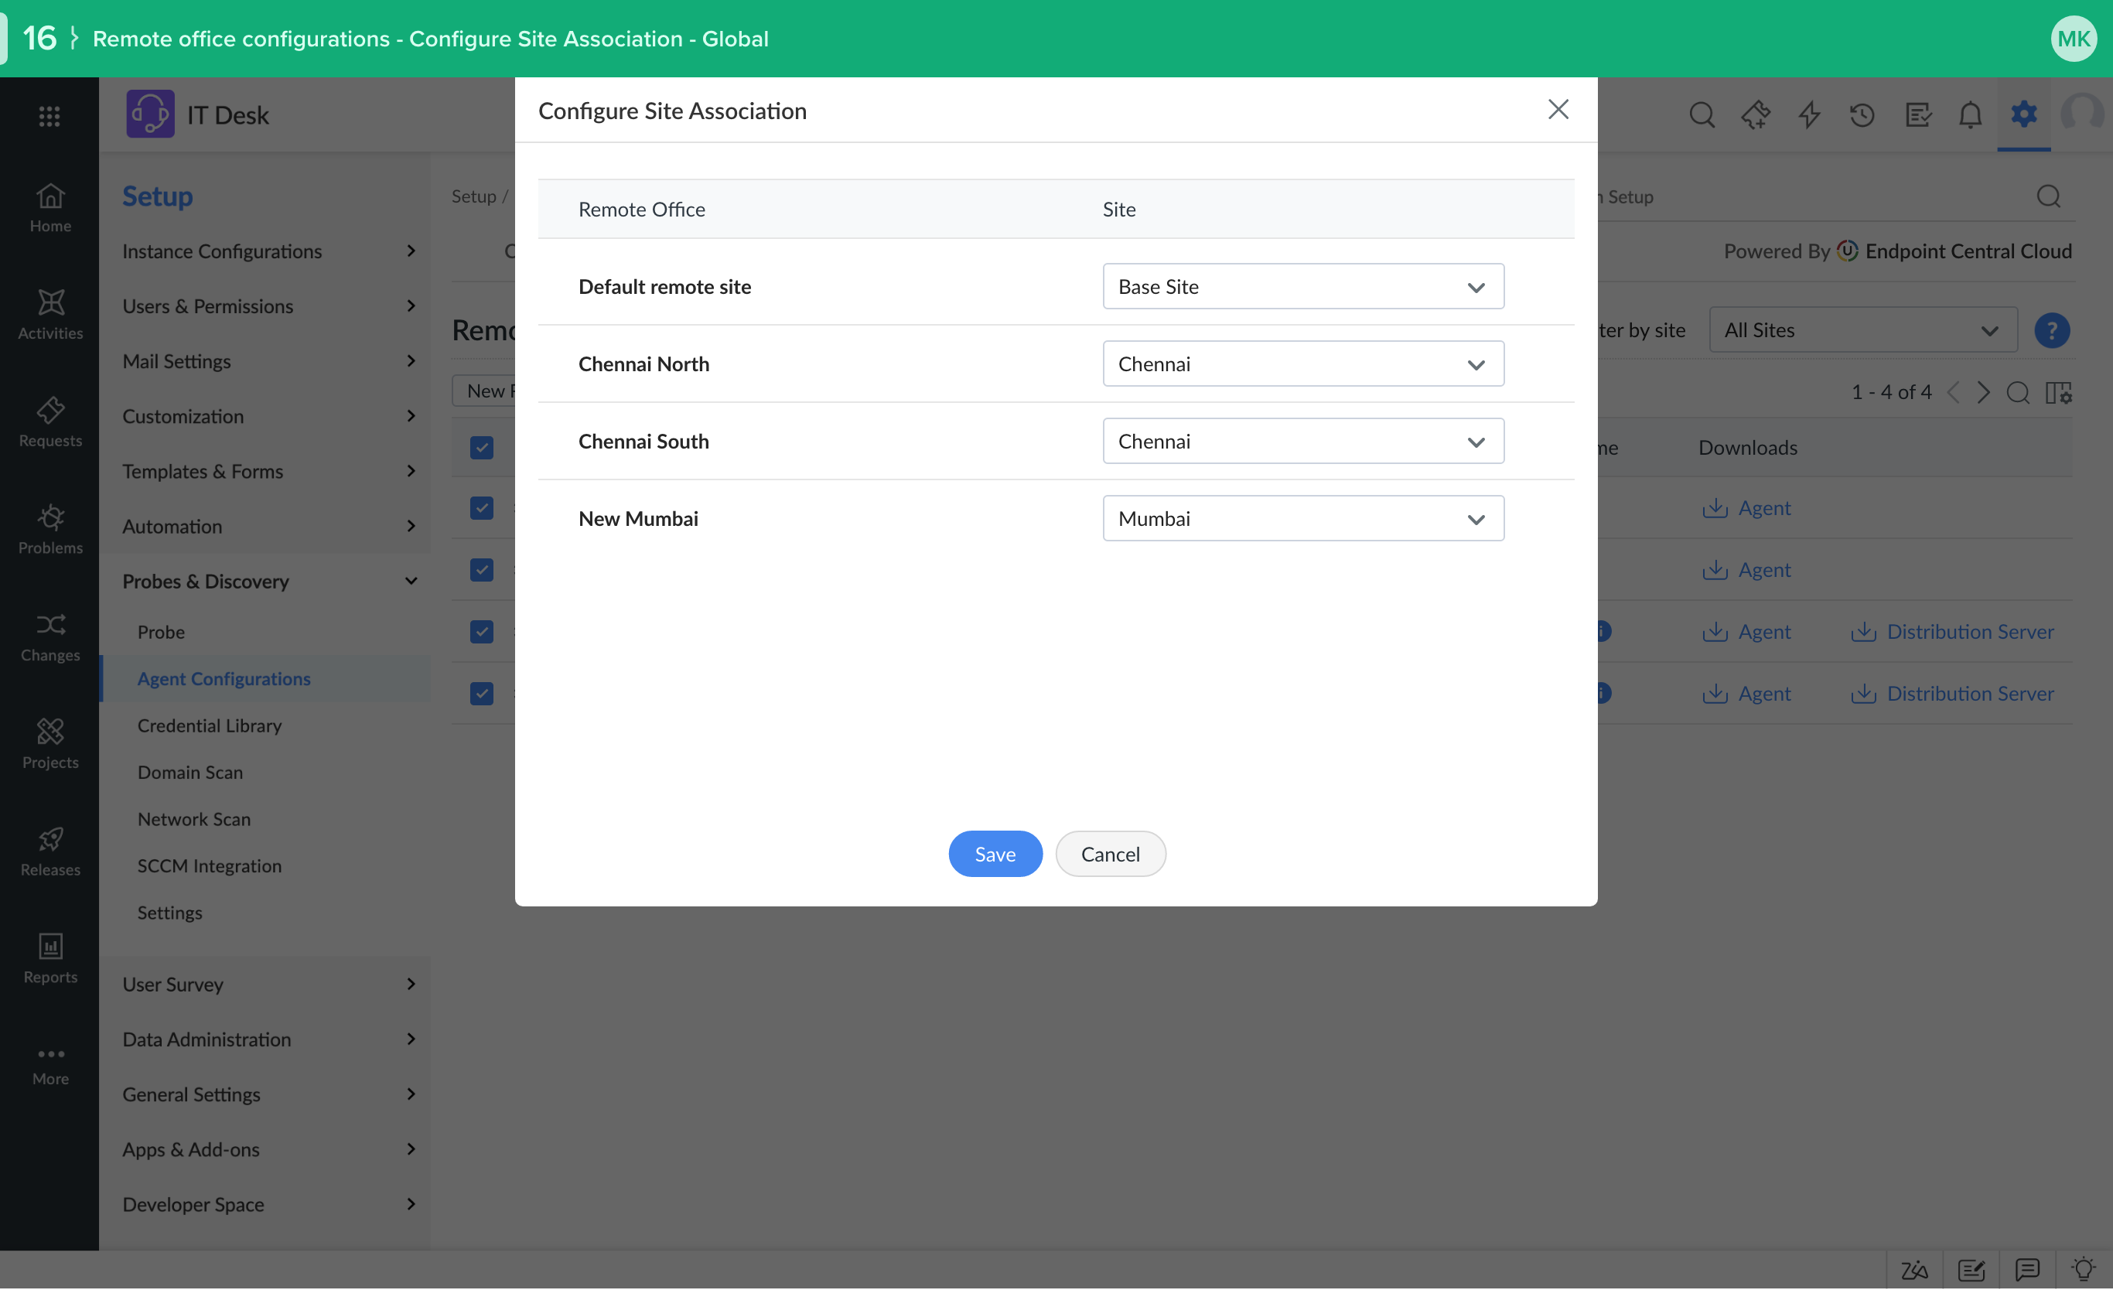Screen dimensions: 2113x1290
Task: Open table search magnifier near pagination
Action: 2017,393
